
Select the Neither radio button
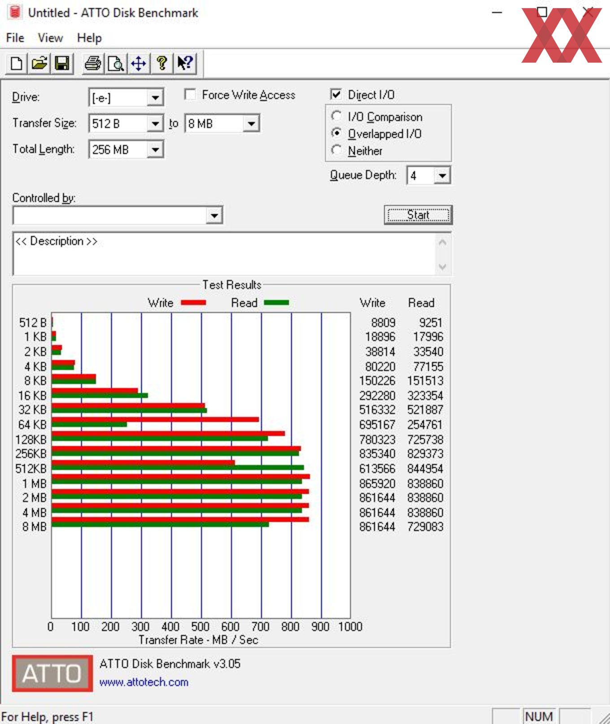[336, 150]
